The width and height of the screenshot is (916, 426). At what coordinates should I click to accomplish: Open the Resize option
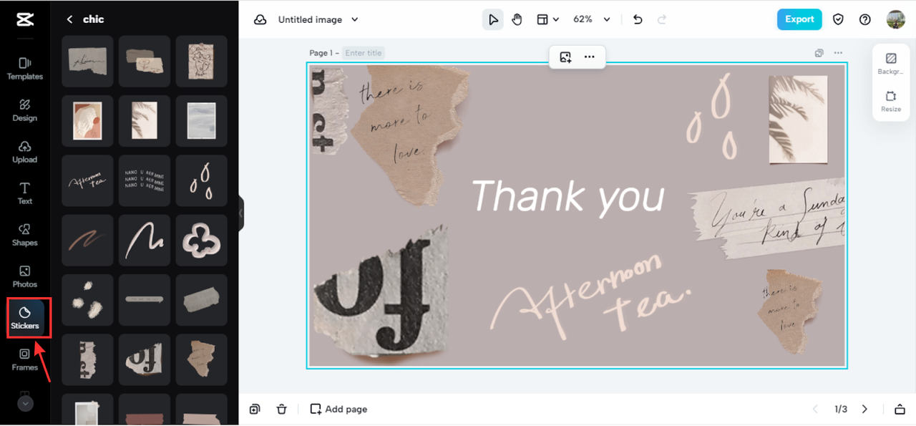coord(891,102)
